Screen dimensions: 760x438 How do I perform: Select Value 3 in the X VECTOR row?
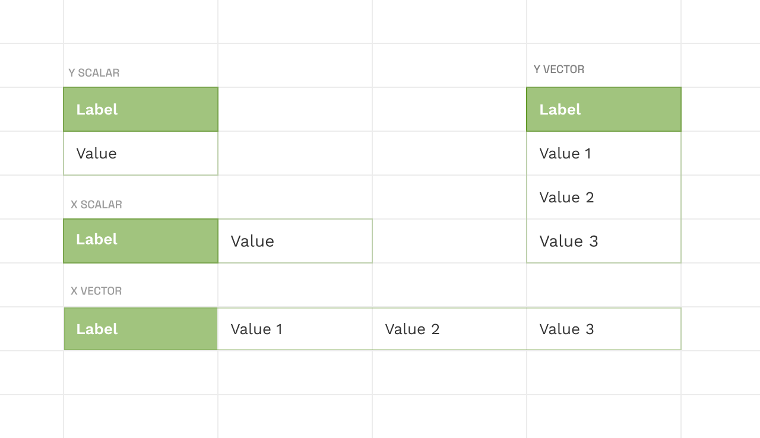(x=604, y=329)
